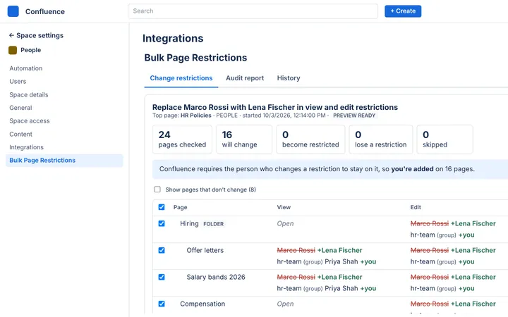Click the '16 will change' stat card
Image resolution: width=508 pixels, height=317 pixels.
244,139
